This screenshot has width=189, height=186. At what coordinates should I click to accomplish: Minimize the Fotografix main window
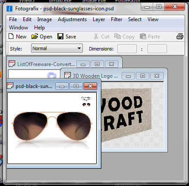(x=147, y=7)
